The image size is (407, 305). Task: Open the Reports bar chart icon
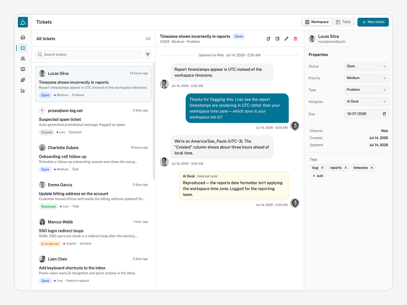pyautogui.click(x=23, y=90)
